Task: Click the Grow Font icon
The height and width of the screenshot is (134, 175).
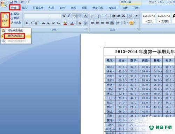Action: pyautogui.click(x=64, y=16)
